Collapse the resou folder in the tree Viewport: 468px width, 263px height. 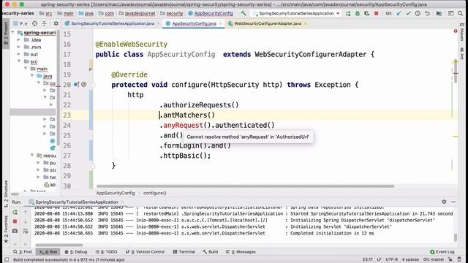[32, 156]
